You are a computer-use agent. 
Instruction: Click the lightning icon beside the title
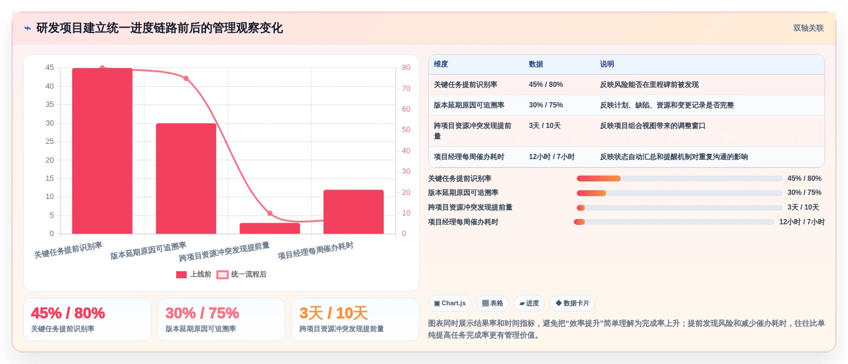click(28, 28)
